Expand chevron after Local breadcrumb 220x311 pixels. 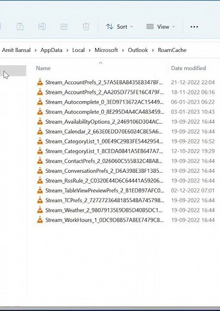(x=89, y=50)
